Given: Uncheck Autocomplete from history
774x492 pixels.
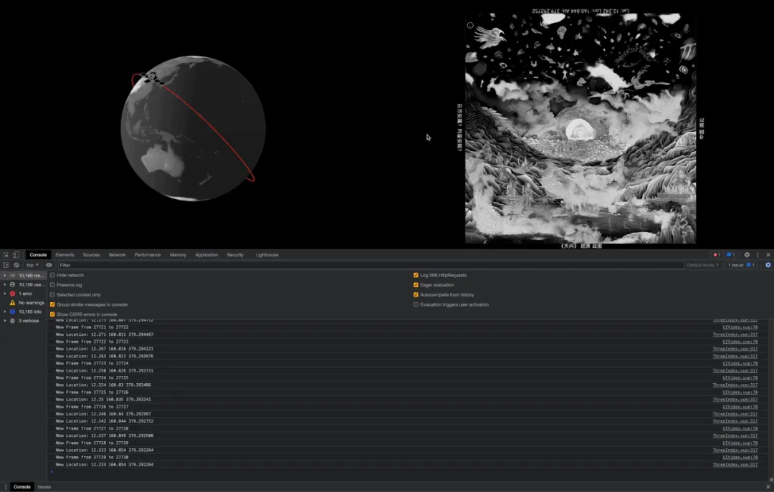Looking at the screenshot, I should pyautogui.click(x=416, y=294).
